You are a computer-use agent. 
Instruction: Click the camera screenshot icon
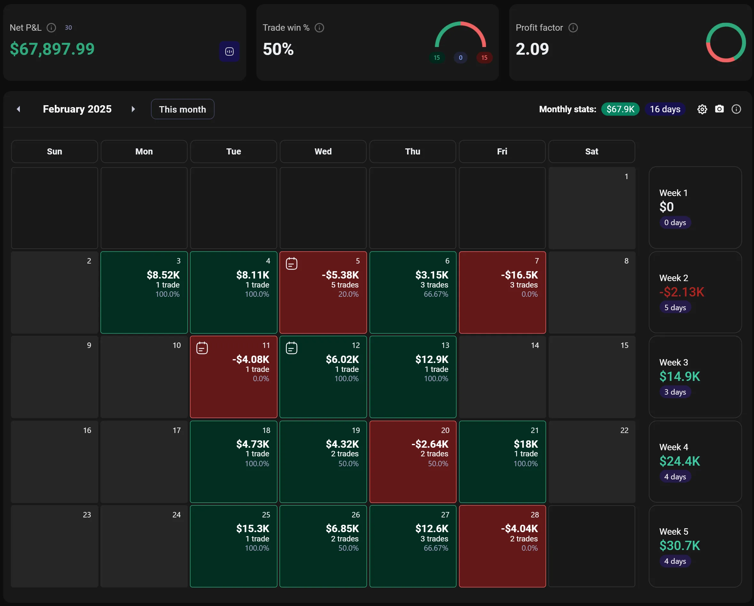point(719,109)
